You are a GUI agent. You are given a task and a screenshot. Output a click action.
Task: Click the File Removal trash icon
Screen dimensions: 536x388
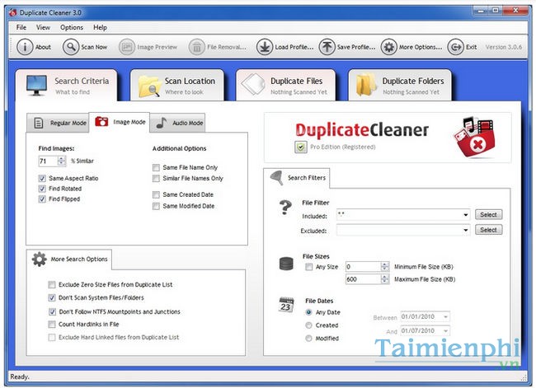(x=197, y=47)
